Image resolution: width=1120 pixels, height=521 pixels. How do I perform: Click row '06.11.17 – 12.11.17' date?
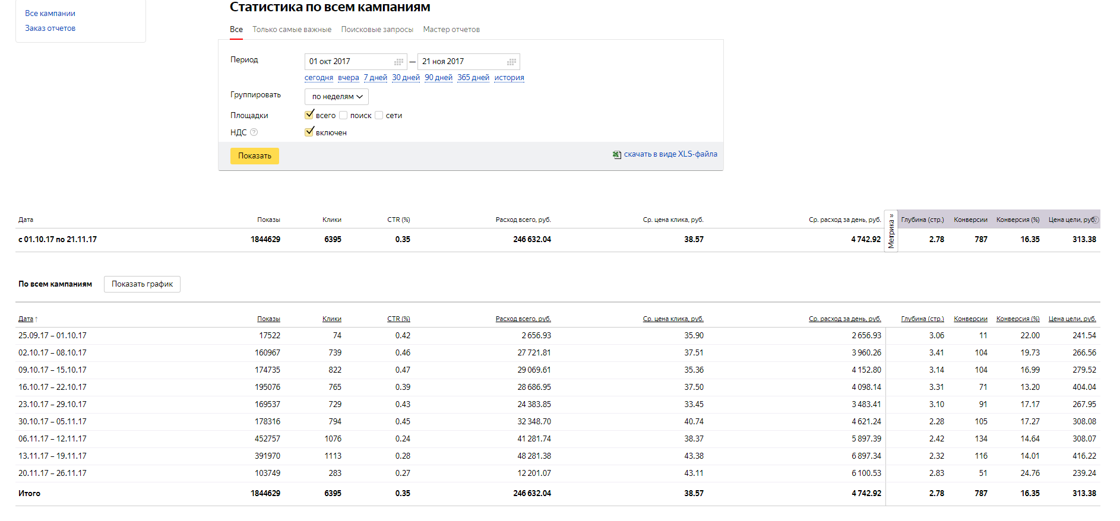click(52, 439)
